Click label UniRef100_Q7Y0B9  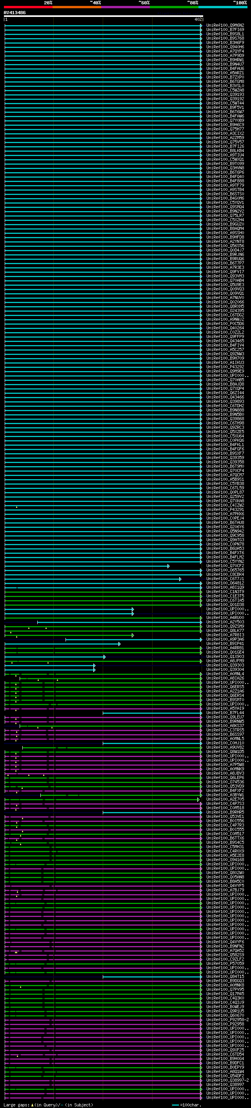click(x=225, y=120)
